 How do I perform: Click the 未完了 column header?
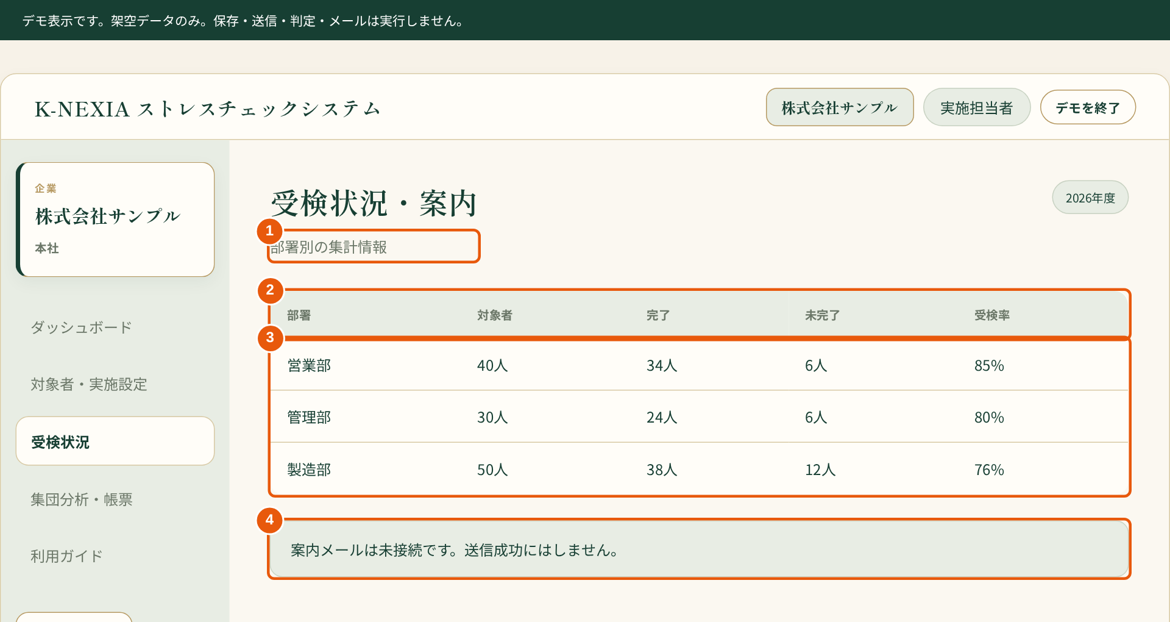[x=822, y=315]
